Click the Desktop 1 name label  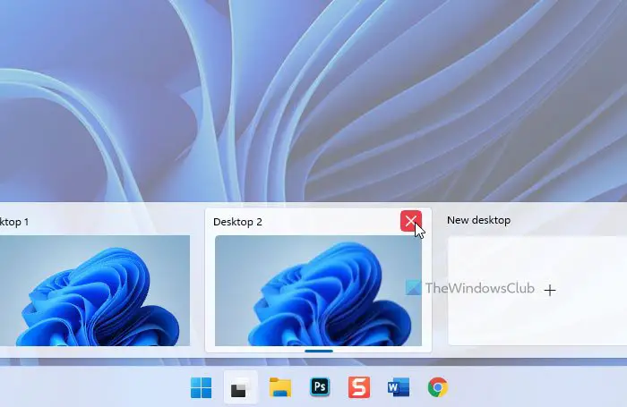14,222
